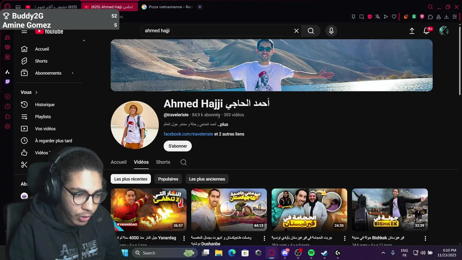Viewport: 462px width, 260px height.
Task: Open Discord from the taskbar
Action: click(x=285, y=253)
